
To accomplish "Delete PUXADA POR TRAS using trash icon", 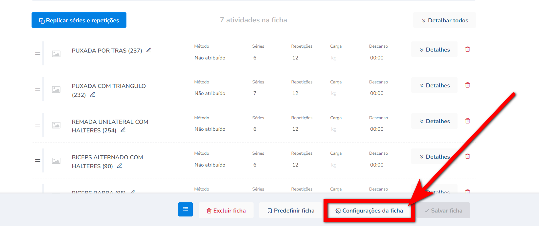I will pos(467,49).
